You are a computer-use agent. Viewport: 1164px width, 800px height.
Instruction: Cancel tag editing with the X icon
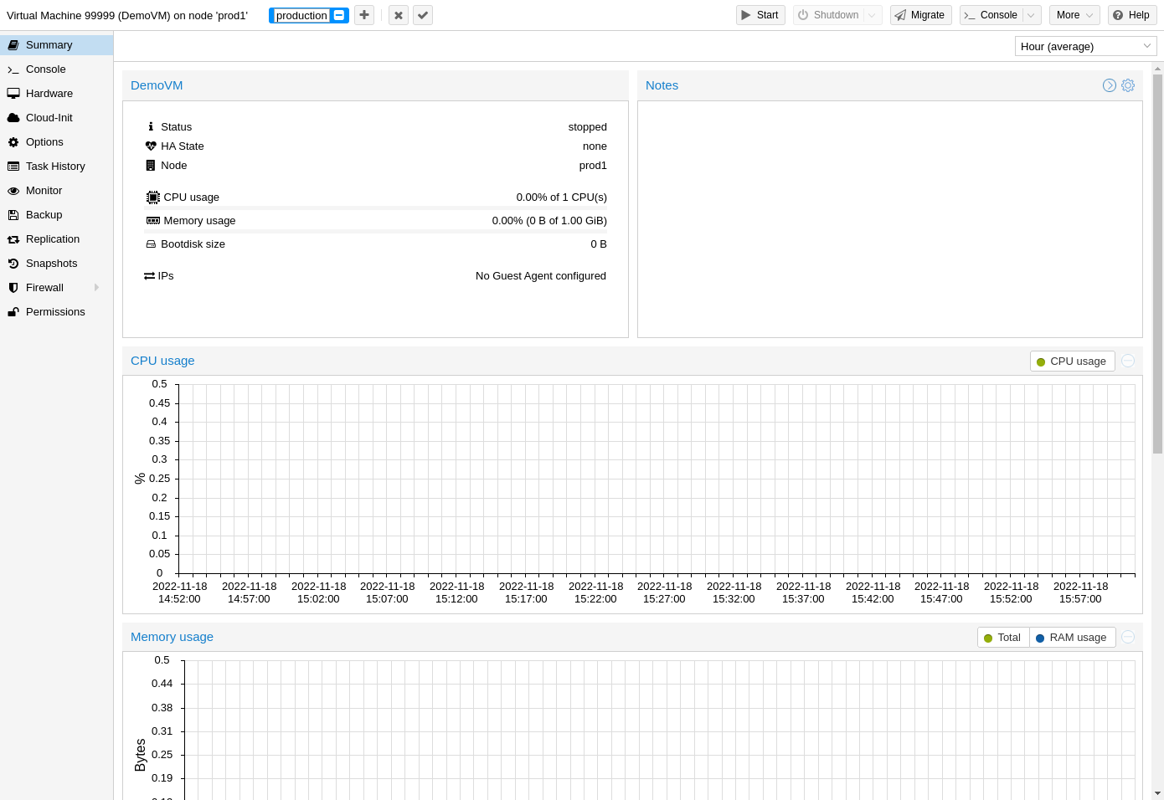pyautogui.click(x=399, y=15)
